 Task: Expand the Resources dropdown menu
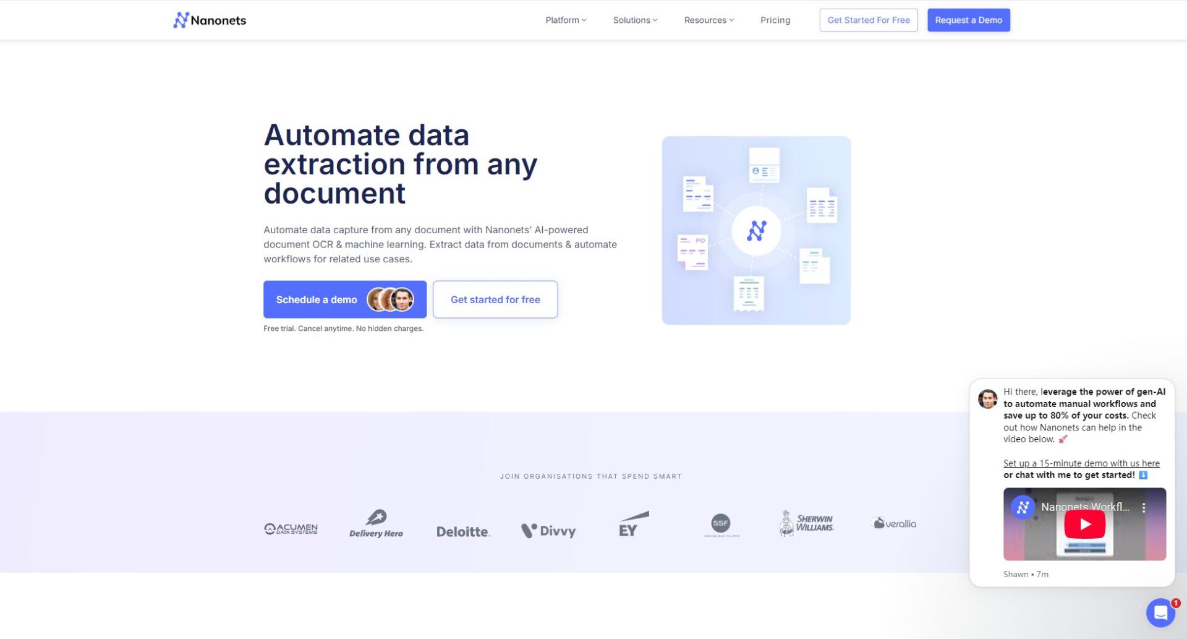708,20
